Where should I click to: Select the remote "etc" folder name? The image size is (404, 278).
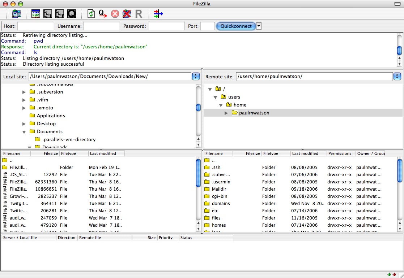point(215,210)
